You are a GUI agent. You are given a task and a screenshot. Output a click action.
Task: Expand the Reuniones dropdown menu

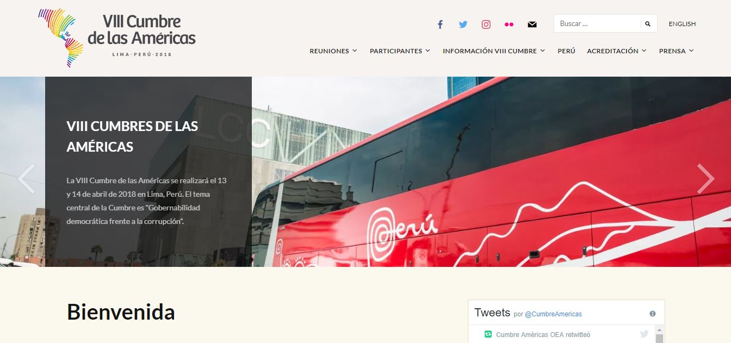pos(333,51)
